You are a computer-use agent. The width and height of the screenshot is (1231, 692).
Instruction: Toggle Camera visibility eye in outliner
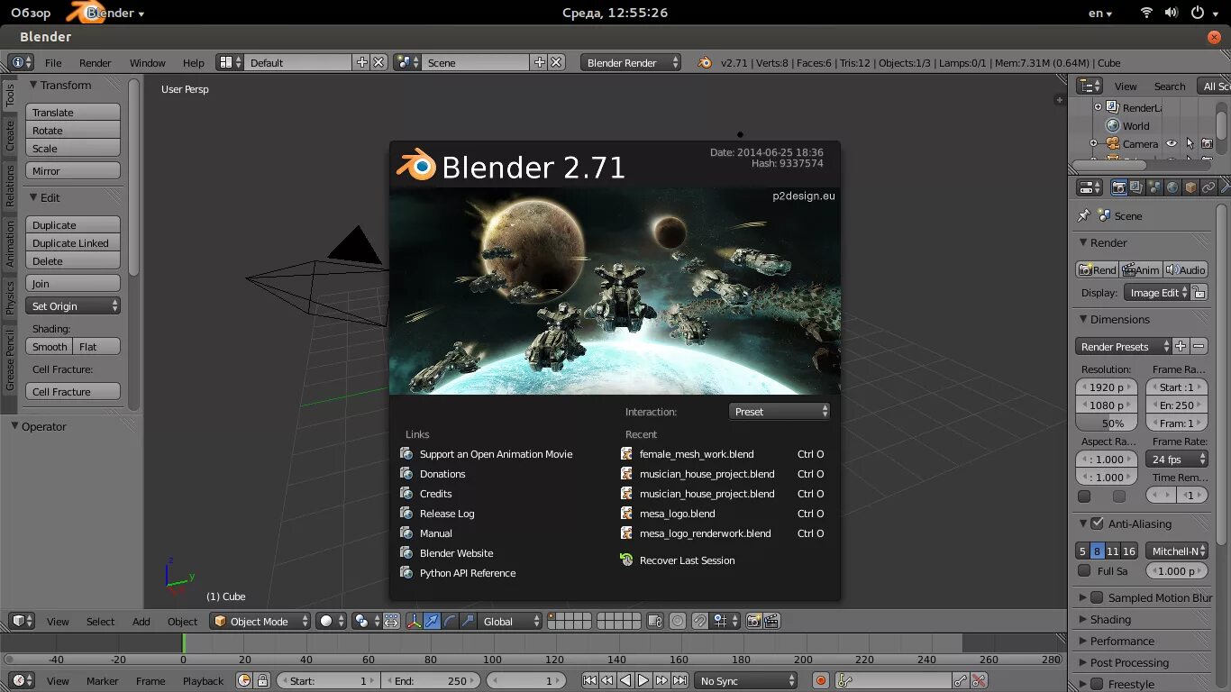pyautogui.click(x=1172, y=143)
